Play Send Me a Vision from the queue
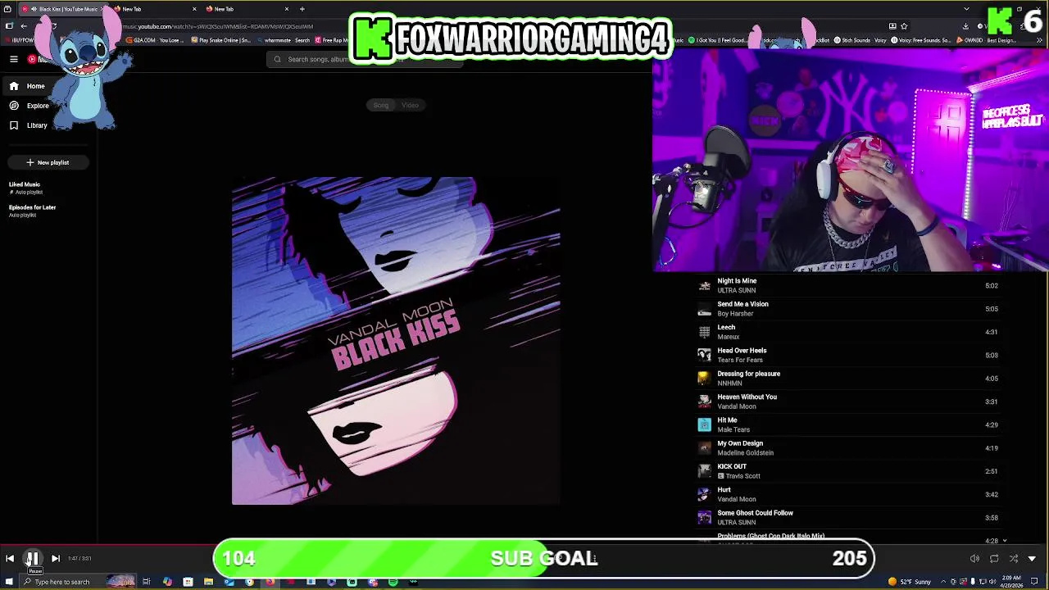 (848, 309)
